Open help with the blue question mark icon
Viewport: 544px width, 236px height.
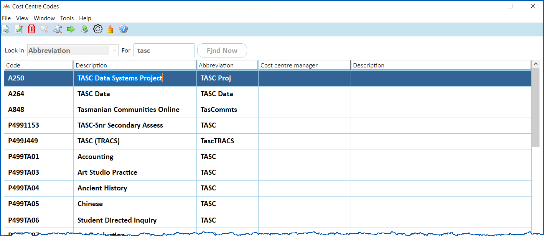coord(124,29)
